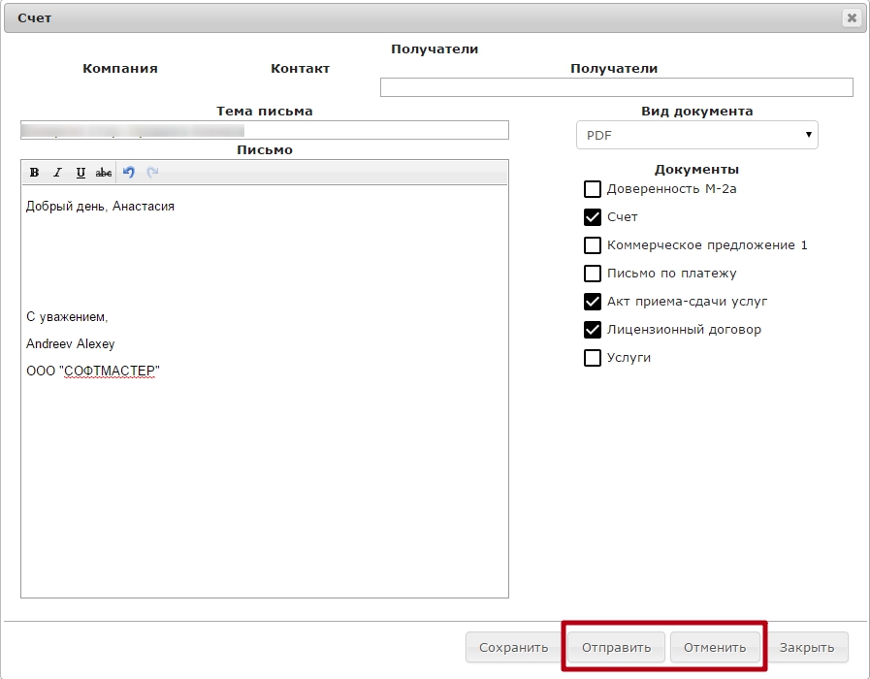Close the Счет dialog with X icon
Viewport: 870px width, 679px height.
[x=852, y=17]
